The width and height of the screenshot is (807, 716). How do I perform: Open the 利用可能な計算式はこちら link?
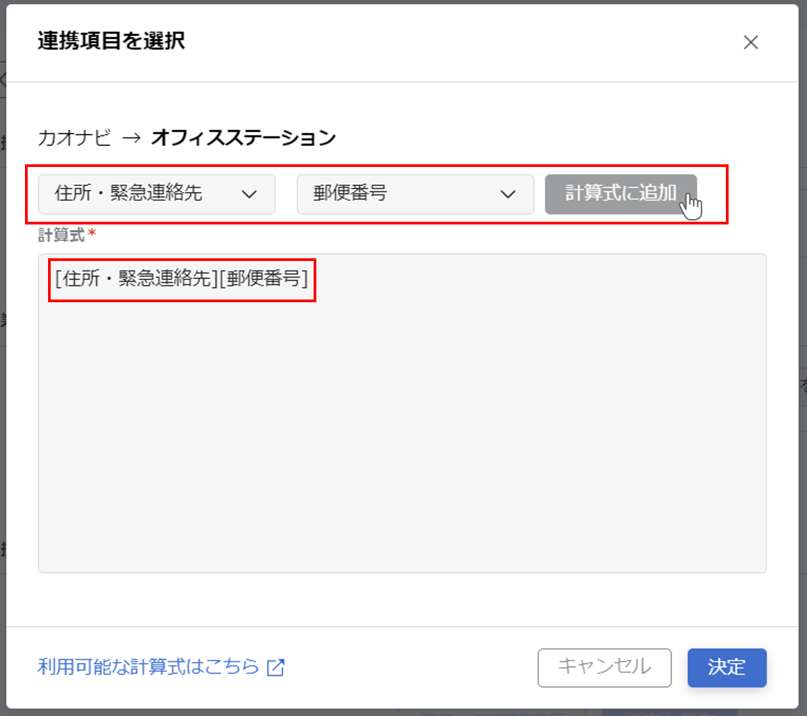pyautogui.click(x=148, y=667)
